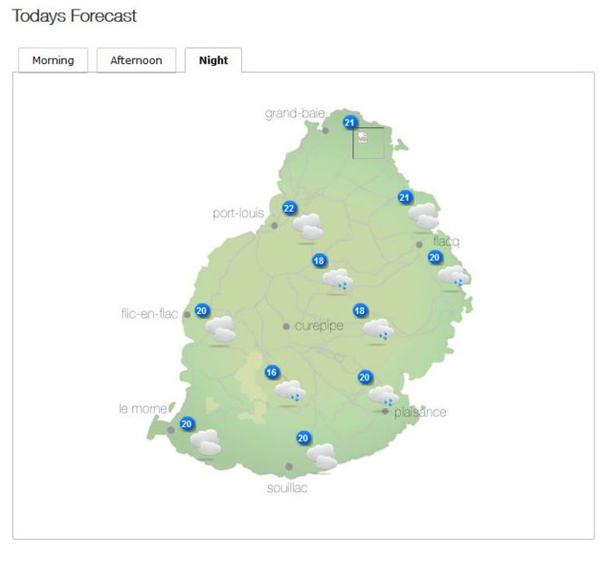
Task: Click the plaisance location label
Action: point(420,413)
